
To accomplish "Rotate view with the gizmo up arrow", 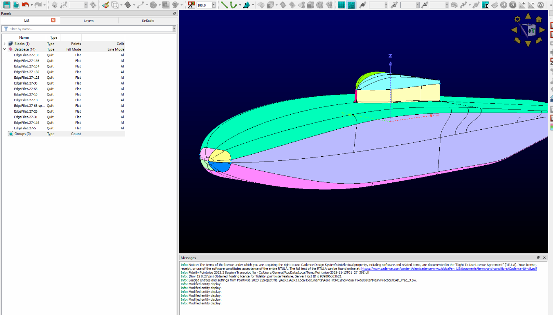I will [528, 16].
